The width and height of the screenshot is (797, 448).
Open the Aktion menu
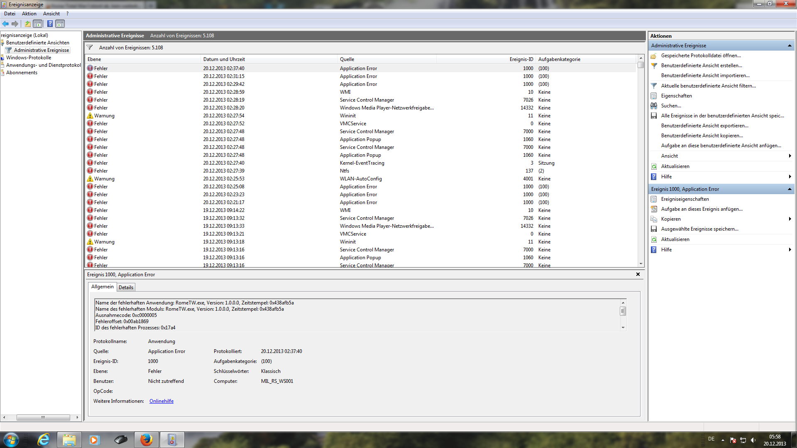29,14
